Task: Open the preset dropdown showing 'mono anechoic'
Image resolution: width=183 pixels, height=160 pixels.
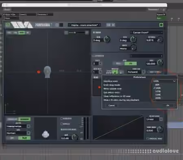Action: (x=84, y=25)
